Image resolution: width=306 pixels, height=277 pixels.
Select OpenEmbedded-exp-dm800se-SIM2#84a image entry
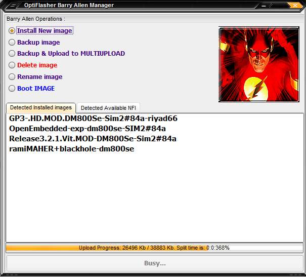click(x=88, y=129)
